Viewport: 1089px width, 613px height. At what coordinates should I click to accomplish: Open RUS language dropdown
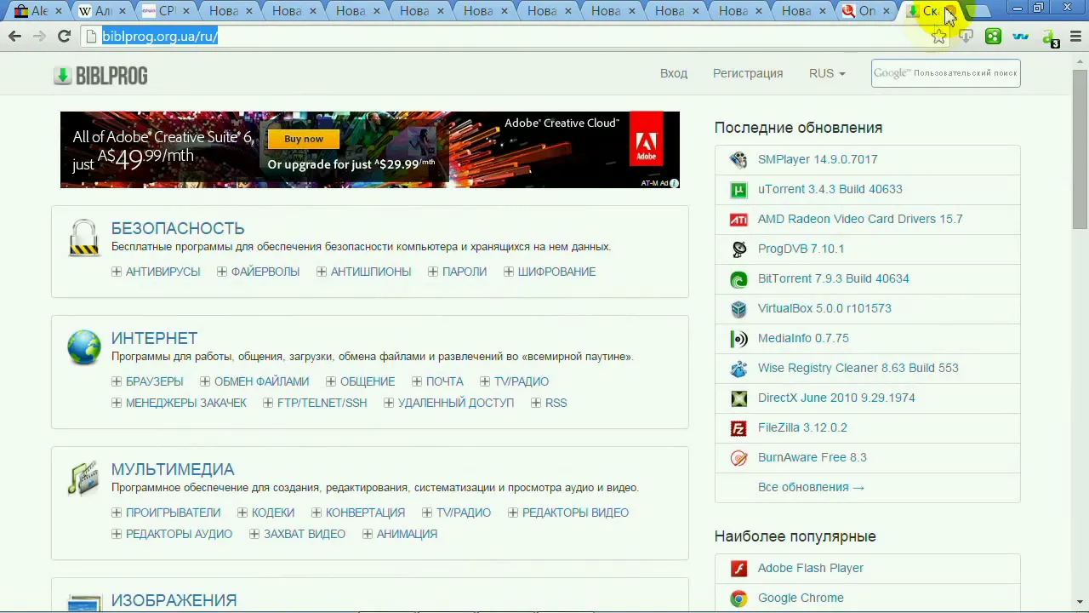click(x=827, y=73)
